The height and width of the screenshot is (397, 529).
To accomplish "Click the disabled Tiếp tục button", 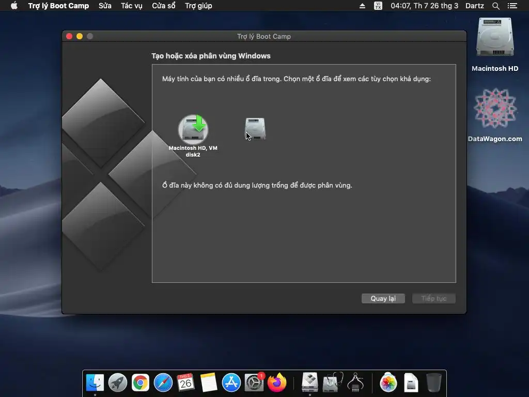I will click(434, 298).
